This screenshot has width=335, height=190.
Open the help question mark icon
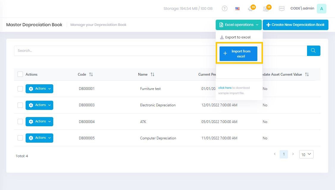point(225,9)
